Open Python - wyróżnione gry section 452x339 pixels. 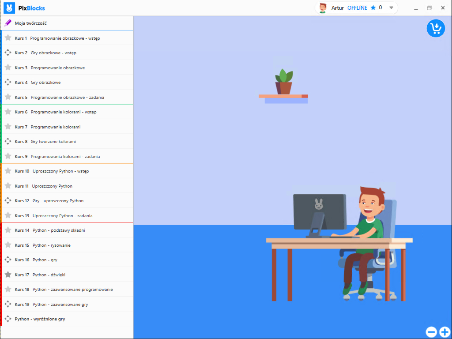[x=40, y=319]
